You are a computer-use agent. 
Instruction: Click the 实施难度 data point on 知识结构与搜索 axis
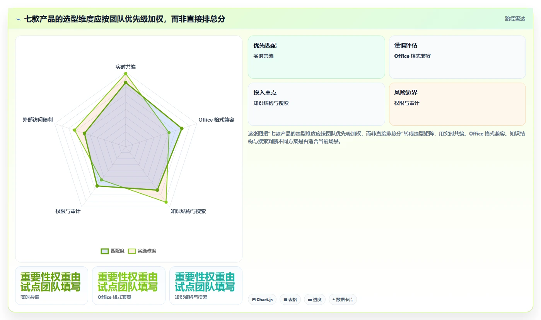coord(166,202)
